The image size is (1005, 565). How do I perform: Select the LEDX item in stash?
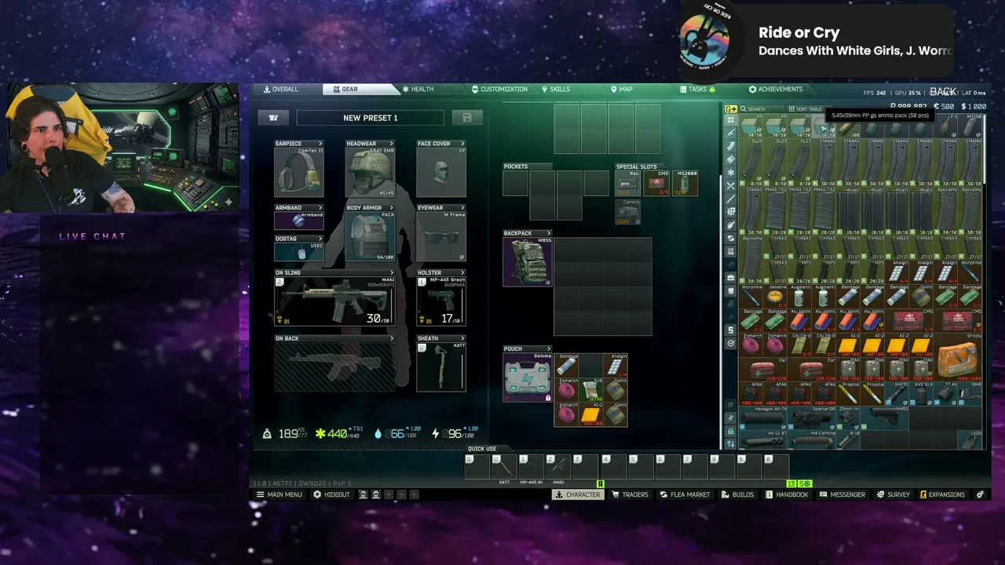point(971,439)
